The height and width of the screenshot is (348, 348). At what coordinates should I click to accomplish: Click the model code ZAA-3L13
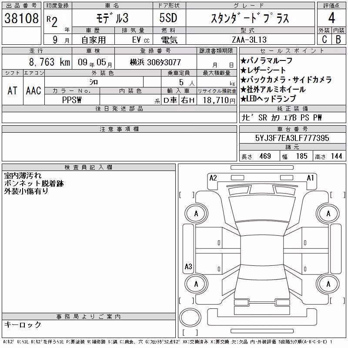pyautogui.click(x=249, y=40)
